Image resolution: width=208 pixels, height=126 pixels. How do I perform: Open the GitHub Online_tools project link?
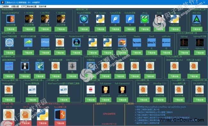tap(160, 107)
